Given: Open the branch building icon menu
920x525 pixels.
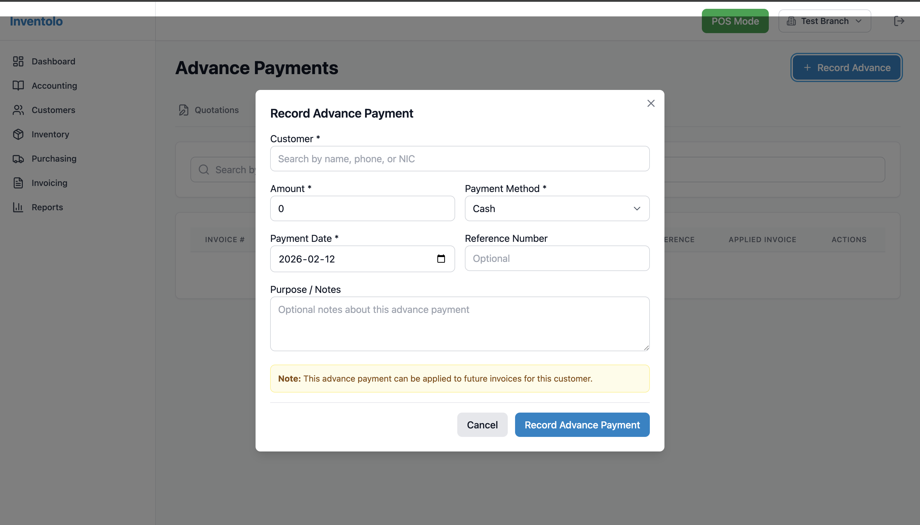Looking at the screenshot, I should (791, 21).
